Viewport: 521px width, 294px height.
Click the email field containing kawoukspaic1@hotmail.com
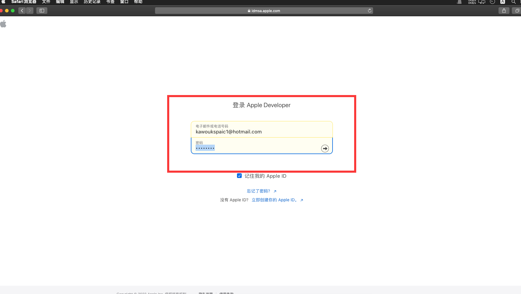point(262,129)
